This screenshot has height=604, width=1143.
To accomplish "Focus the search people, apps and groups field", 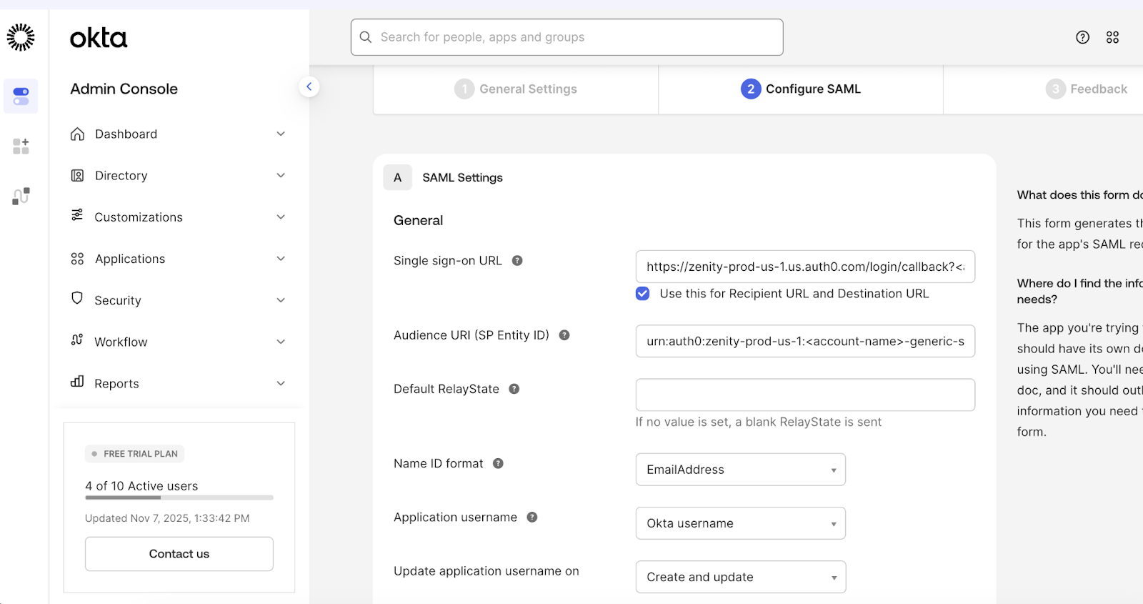I will pos(567,37).
